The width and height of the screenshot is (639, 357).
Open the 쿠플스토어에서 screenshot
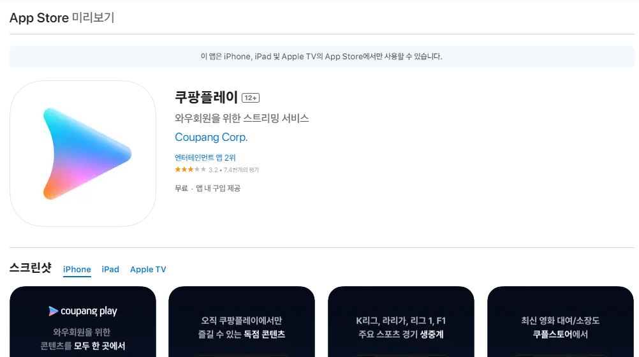pyautogui.click(x=561, y=321)
